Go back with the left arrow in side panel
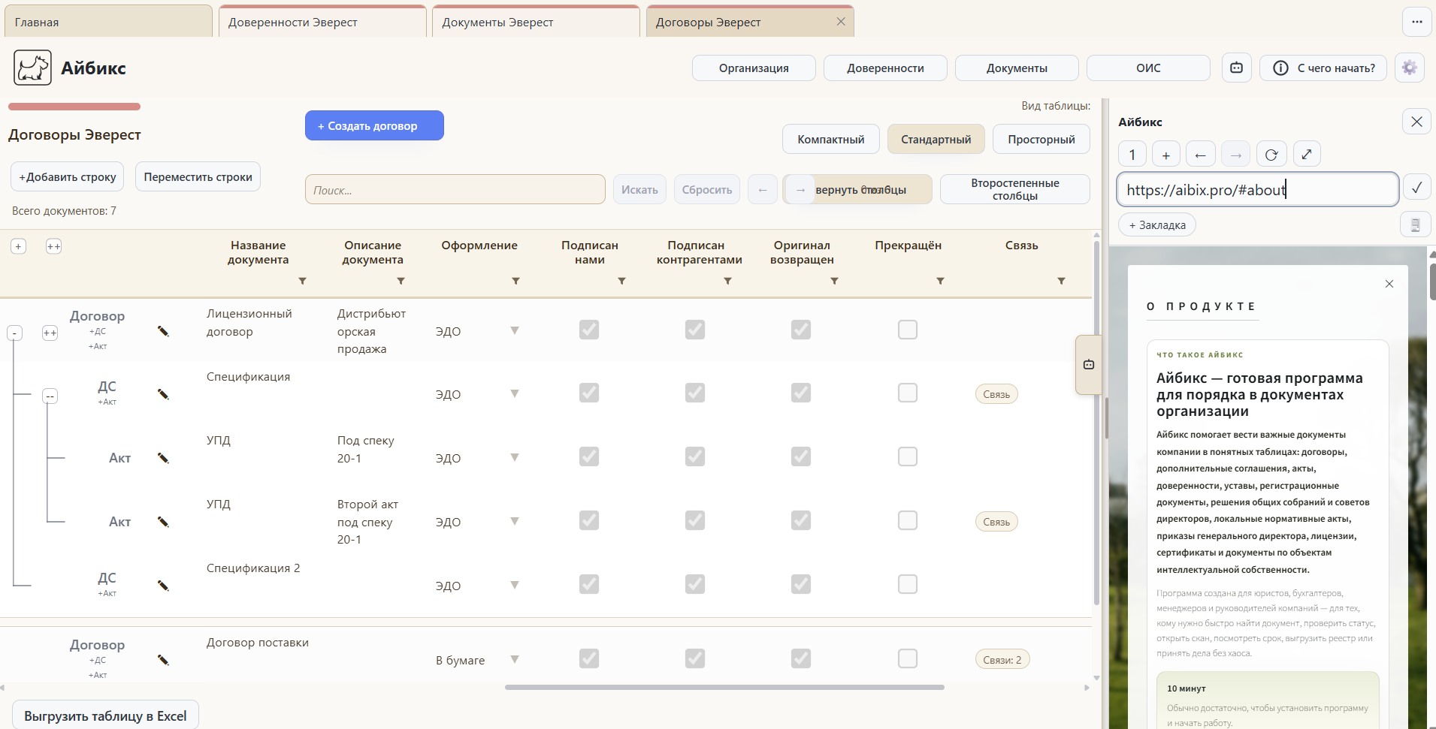 point(1201,155)
